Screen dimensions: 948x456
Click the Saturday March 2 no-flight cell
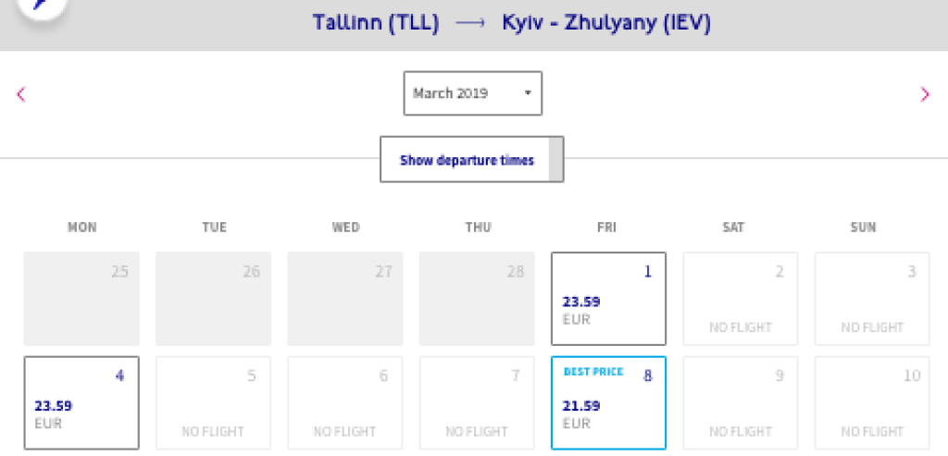click(740, 299)
